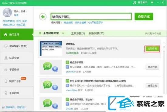The height and width of the screenshot is (112, 167).
Task: Click the Q&A icon beside the qtchn470 answer
Action: [x=50, y=67]
